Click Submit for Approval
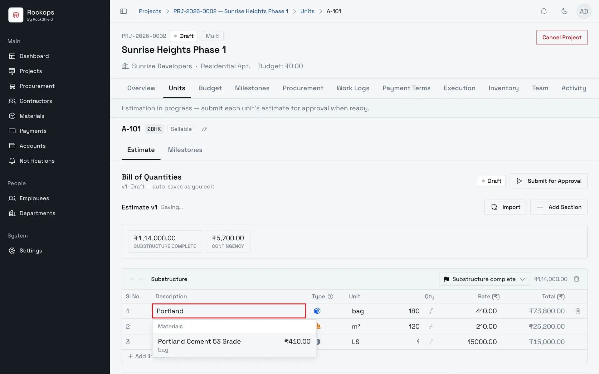 (548, 181)
